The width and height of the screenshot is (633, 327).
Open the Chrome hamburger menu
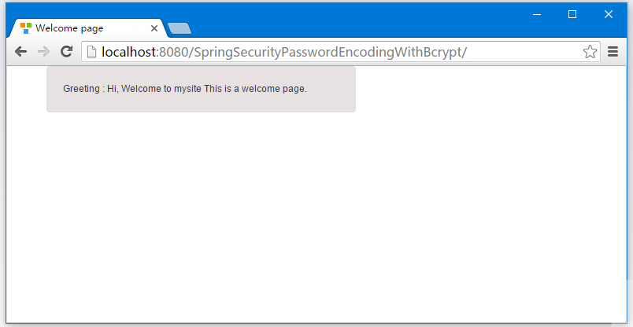(613, 52)
